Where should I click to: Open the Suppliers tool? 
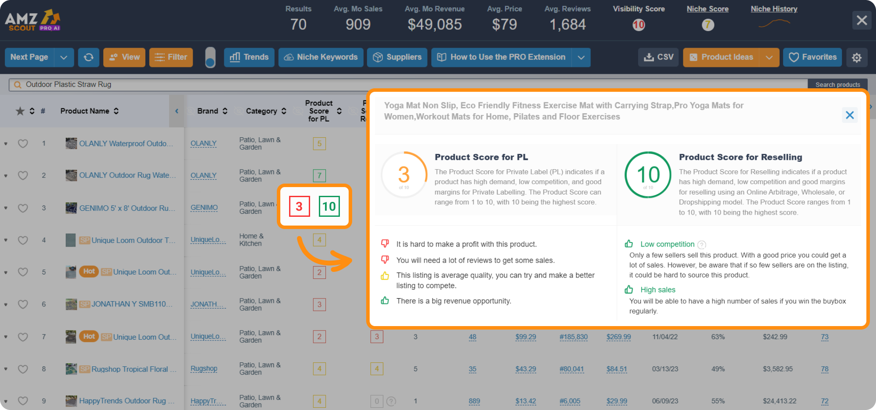(397, 57)
